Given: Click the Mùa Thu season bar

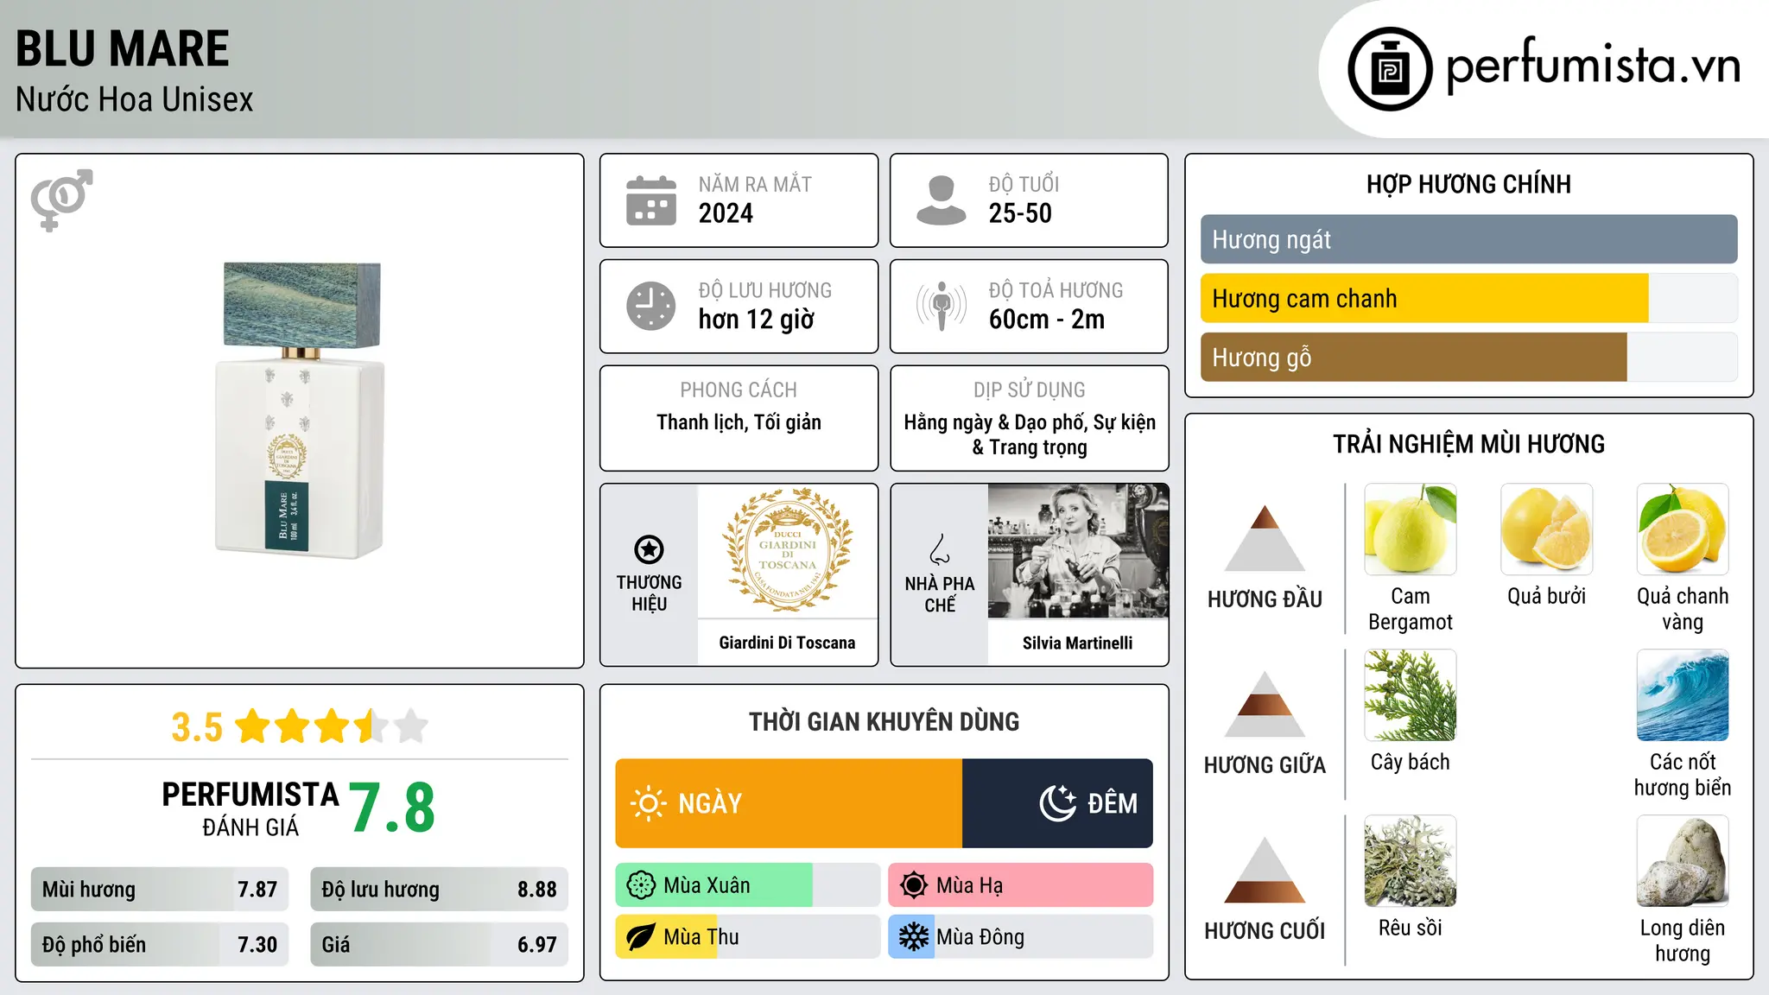Looking at the screenshot, I should click(748, 937).
